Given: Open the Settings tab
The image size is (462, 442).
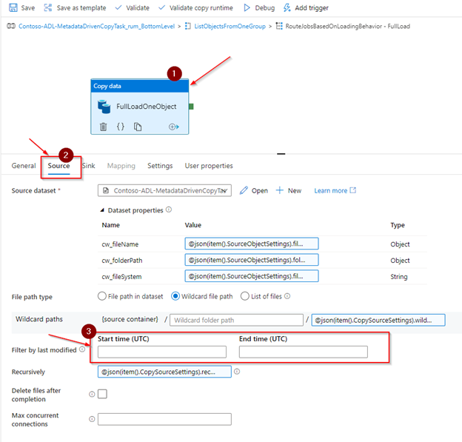Looking at the screenshot, I should [160, 166].
